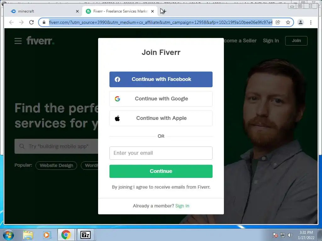
Task: Close the minecraft tab
Action: [x=77, y=11]
